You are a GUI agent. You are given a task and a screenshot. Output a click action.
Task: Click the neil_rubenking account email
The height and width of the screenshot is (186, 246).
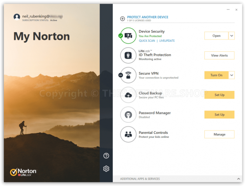[42, 16]
